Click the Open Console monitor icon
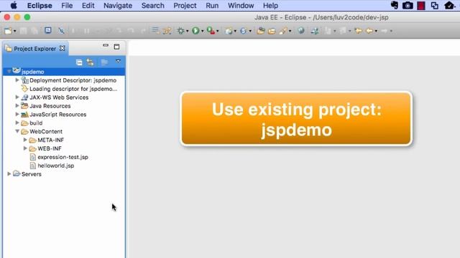The height and width of the screenshot is (258, 460). pos(48,30)
